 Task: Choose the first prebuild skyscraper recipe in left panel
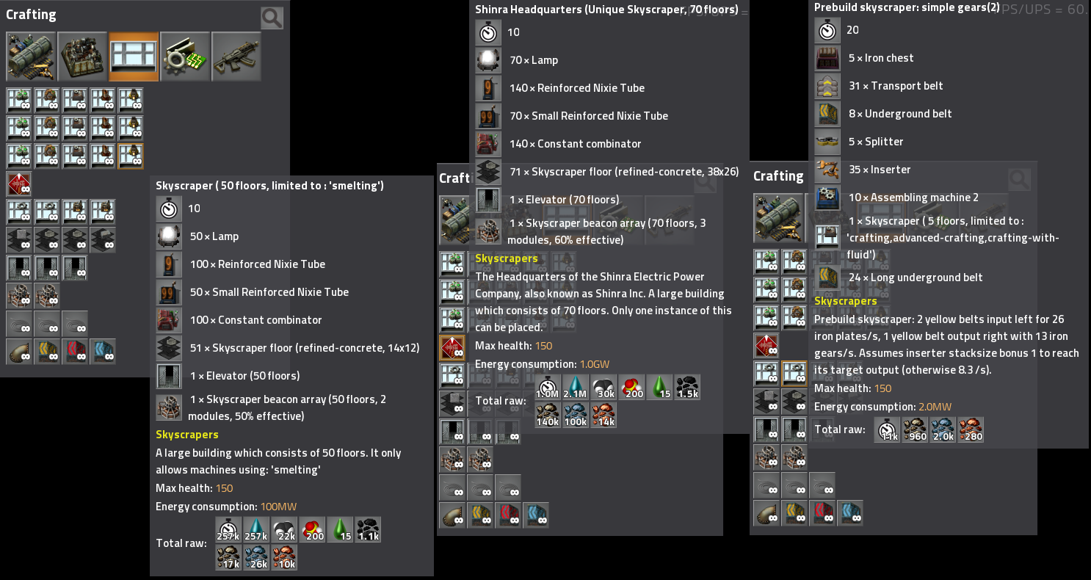19,212
